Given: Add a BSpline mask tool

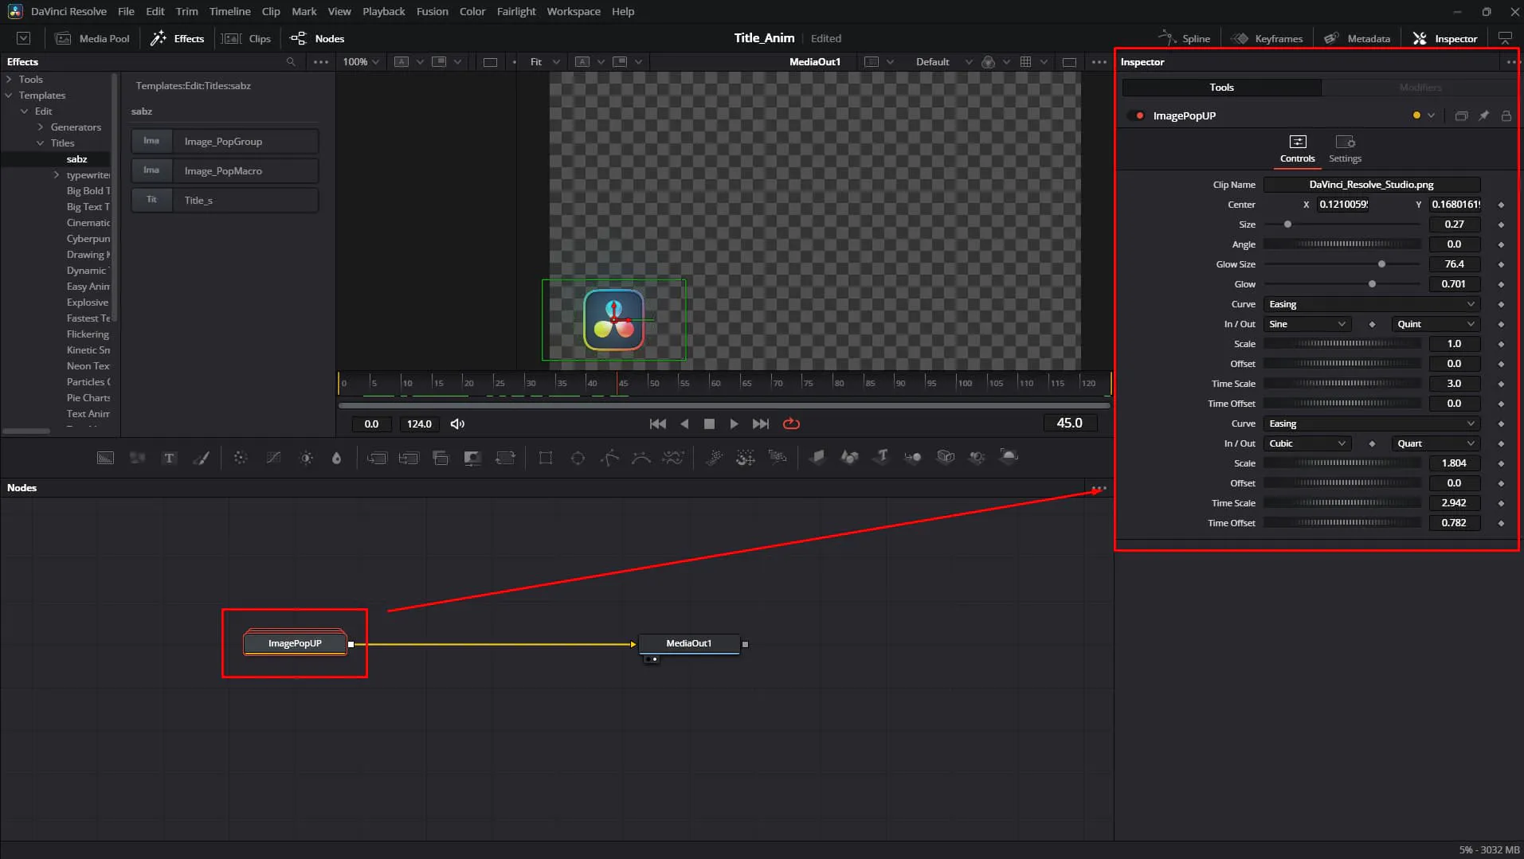Looking at the screenshot, I should click(x=641, y=458).
